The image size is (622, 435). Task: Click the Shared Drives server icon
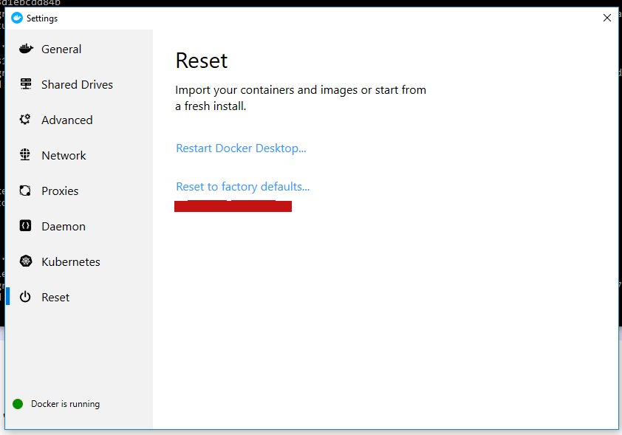[x=26, y=84]
